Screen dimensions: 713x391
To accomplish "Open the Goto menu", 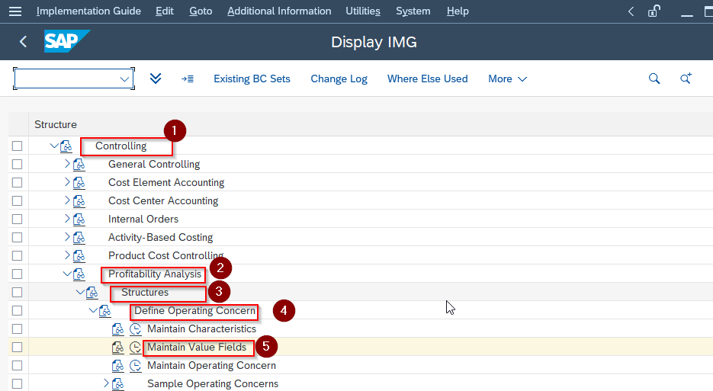I will click(x=201, y=11).
